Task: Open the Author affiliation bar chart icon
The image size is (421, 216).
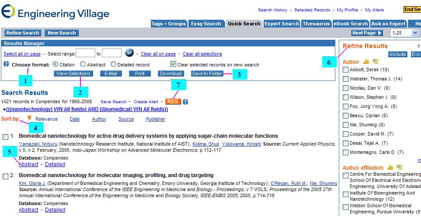Action: click(390, 167)
